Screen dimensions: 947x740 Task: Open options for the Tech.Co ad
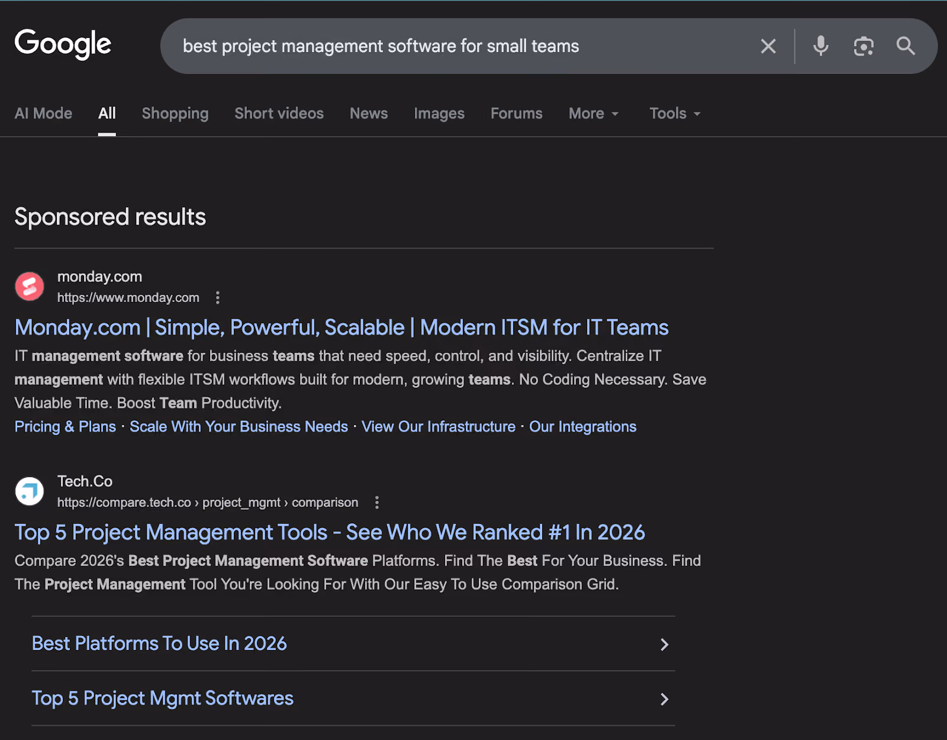[377, 503]
